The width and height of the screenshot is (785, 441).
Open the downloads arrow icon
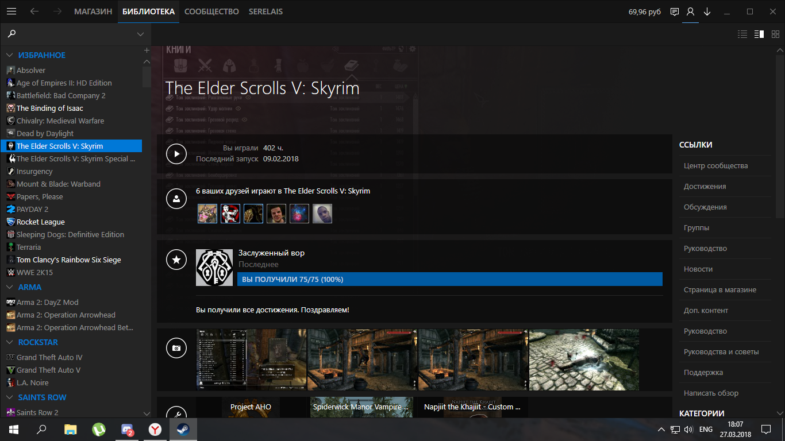coord(707,12)
